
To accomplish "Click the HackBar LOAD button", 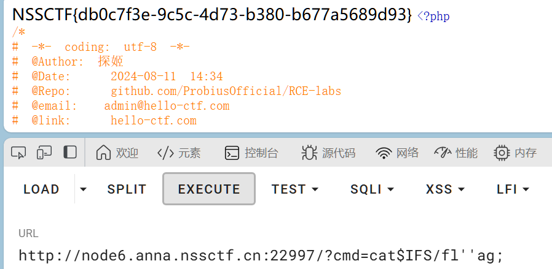I will [41, 189].
